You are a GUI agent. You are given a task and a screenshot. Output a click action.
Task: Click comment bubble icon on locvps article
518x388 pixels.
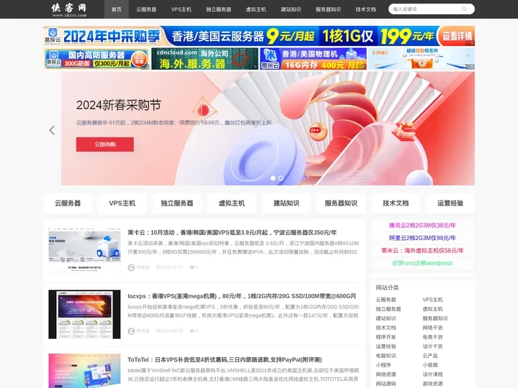(192, 331)
